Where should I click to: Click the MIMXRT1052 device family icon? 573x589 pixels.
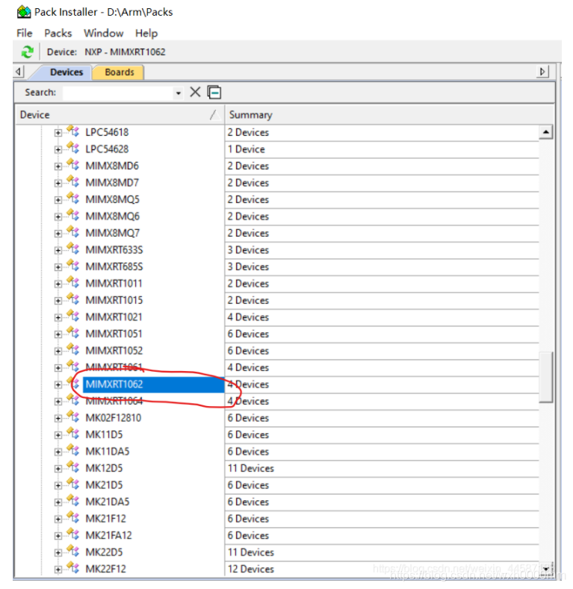coord(73,349)
